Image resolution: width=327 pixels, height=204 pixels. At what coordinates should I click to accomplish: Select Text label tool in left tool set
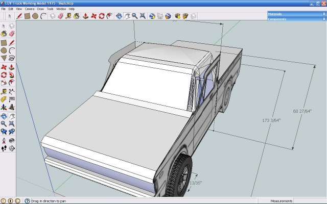pos(12,99)
